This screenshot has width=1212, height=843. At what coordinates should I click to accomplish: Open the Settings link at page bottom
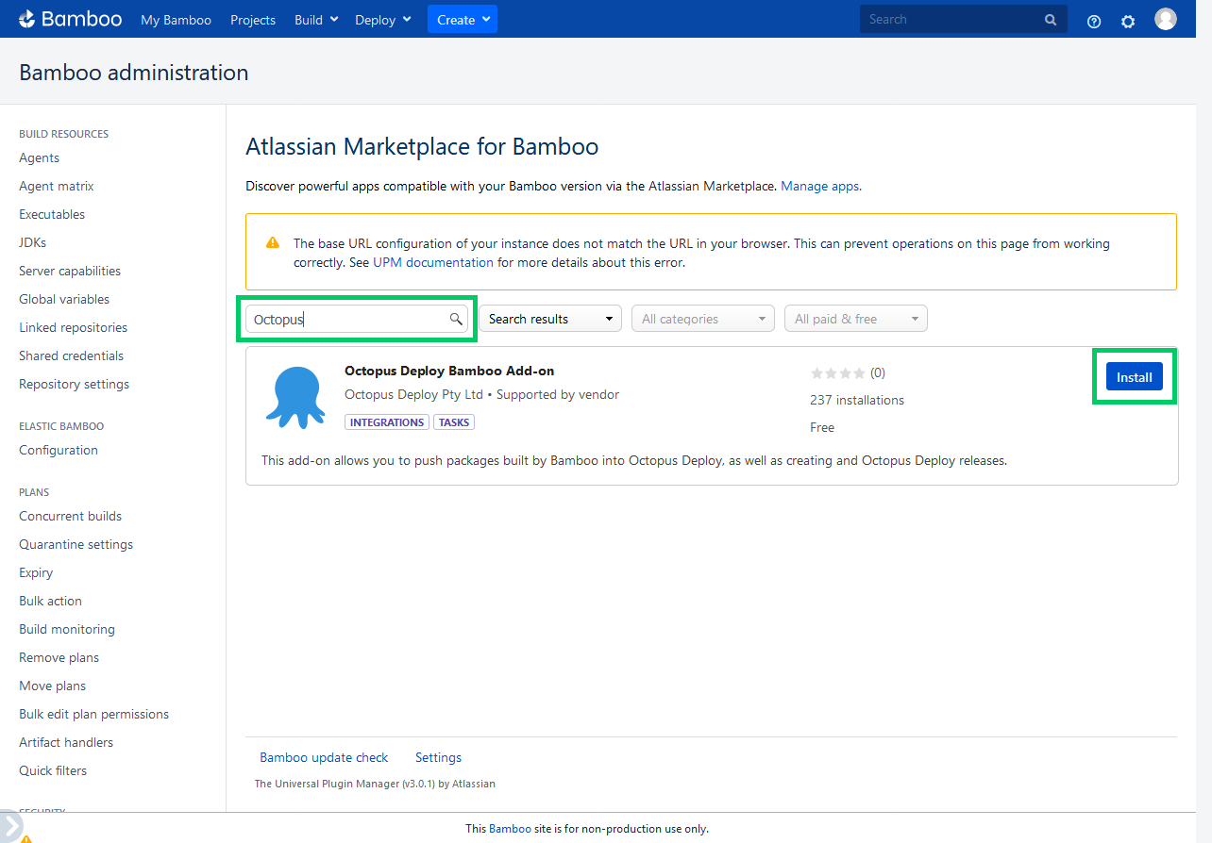coord(438,757)
